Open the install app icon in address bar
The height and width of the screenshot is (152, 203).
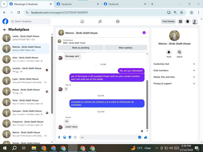click(x=169, y=13)
